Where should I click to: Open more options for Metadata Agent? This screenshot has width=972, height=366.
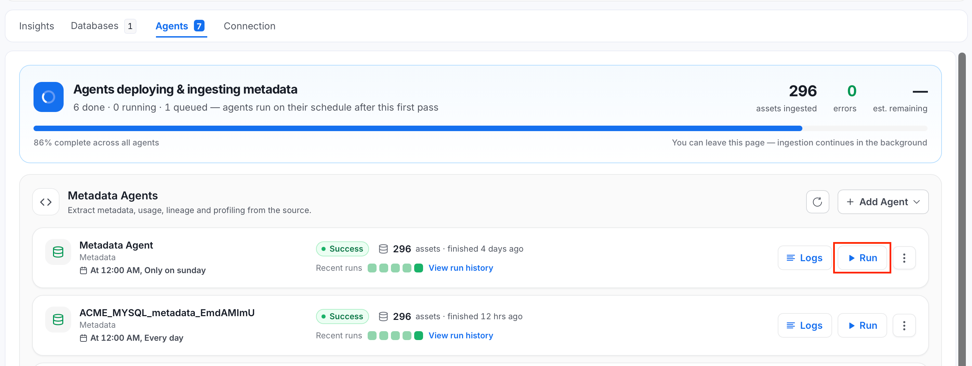point(904,258)
